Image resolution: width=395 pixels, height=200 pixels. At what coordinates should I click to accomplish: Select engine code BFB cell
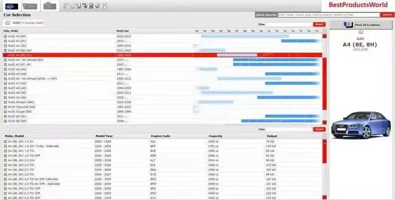click(153, 146)
